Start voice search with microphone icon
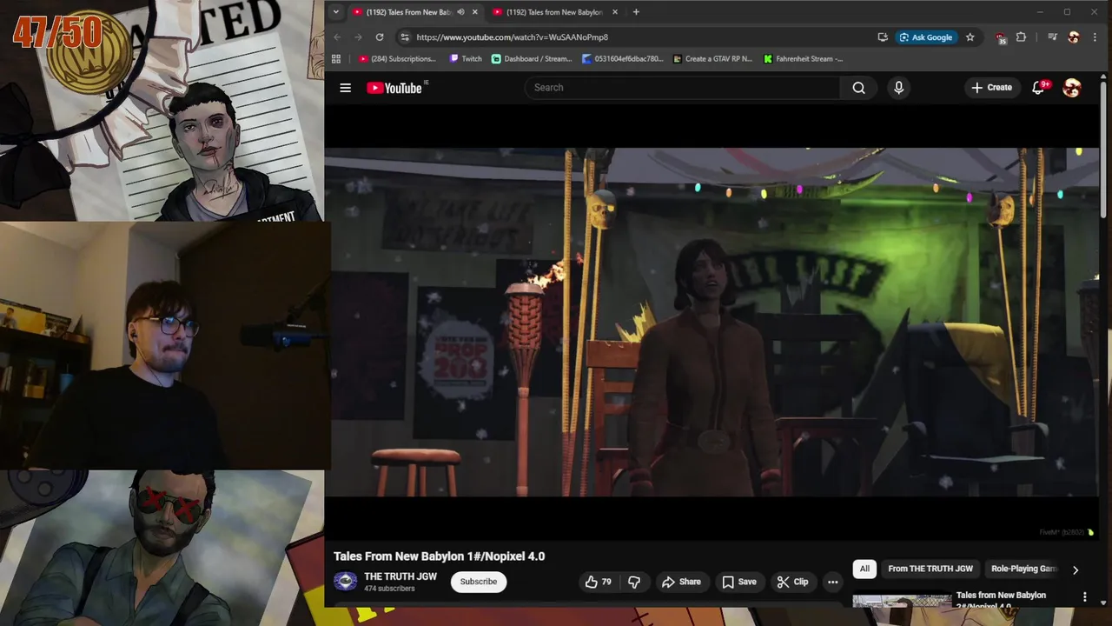Image resolution: width=1112 pixels, height=626 pixels. pos(898,88)
